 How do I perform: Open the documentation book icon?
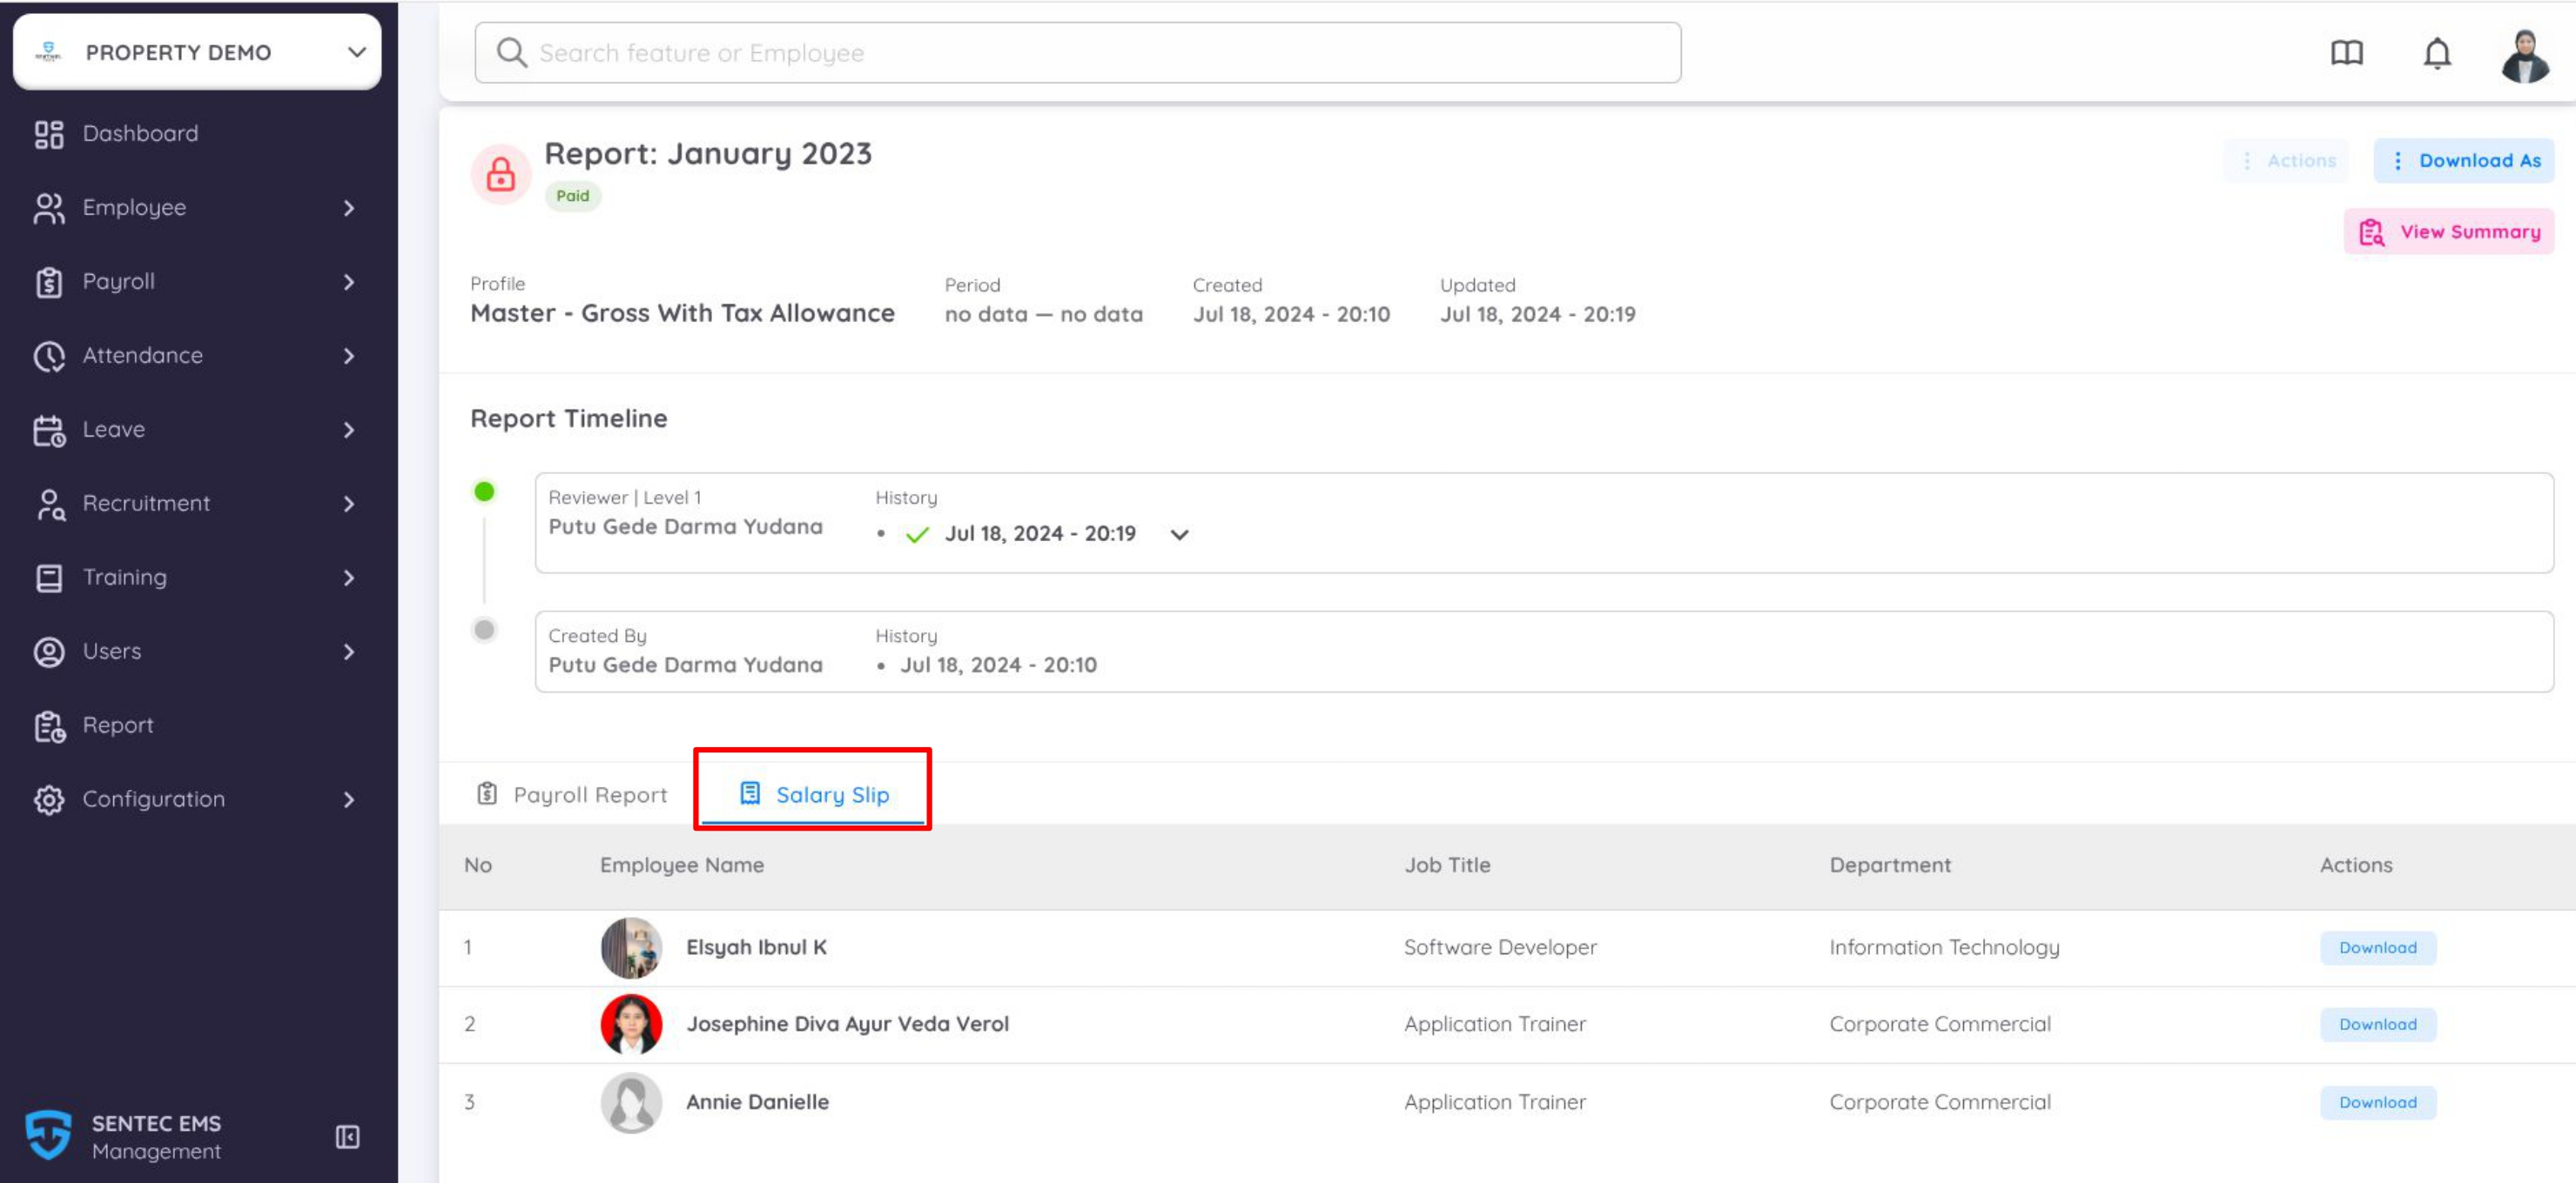tap(2346, 53)
